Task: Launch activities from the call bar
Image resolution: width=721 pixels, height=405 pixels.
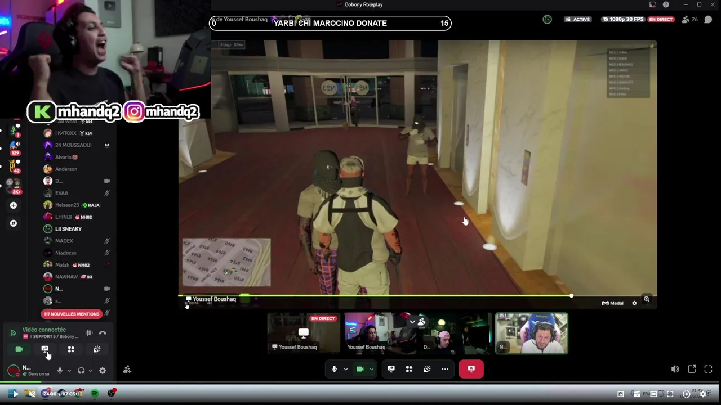Action: (409, 369)
